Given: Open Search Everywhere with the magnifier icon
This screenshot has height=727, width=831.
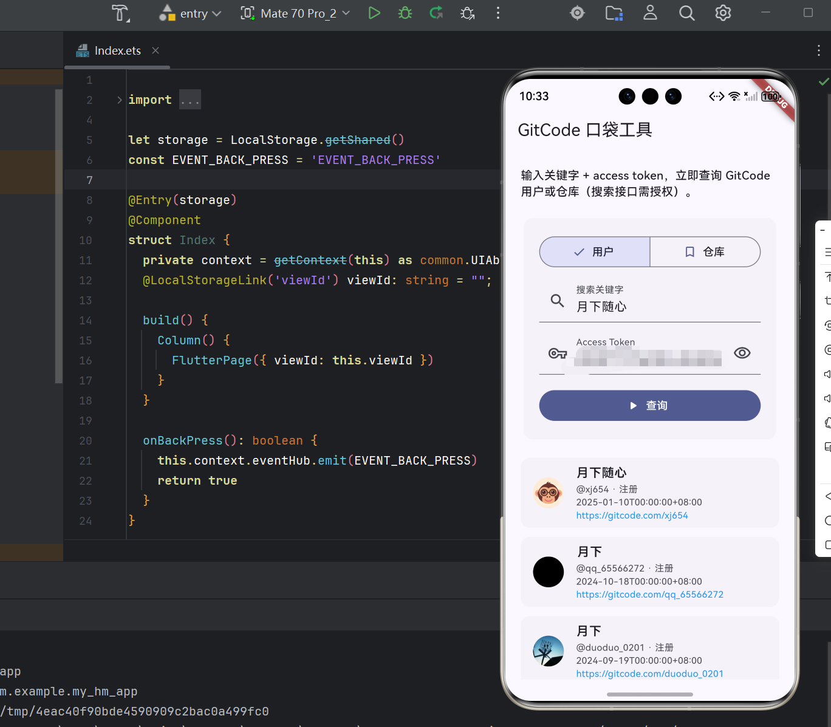Looking at the screenshot, I should pos(686,13).
